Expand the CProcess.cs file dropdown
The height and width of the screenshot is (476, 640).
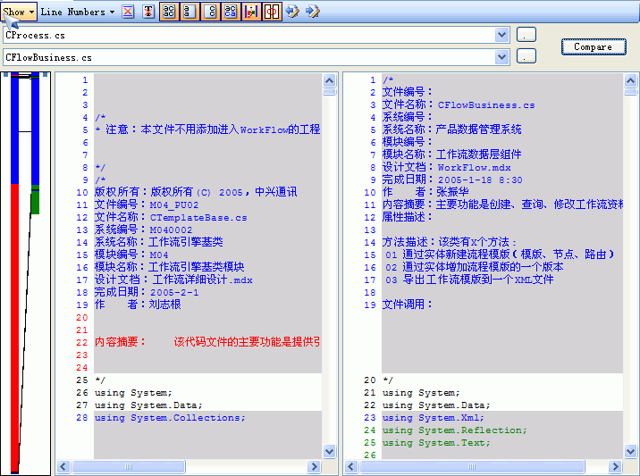point(502,35)
